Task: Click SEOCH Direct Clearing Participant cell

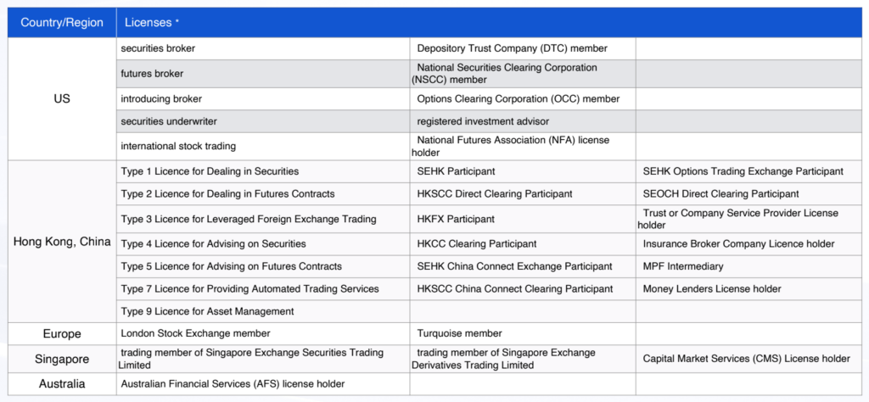Action: tap(748, 194)
